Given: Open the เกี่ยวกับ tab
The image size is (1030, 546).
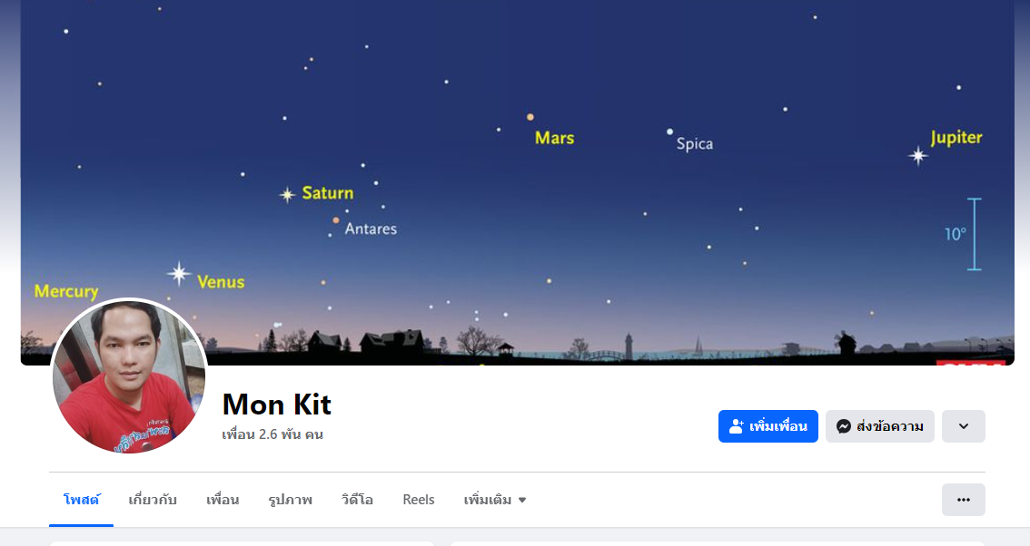Looking at the screenshot, I should [153, 500].
